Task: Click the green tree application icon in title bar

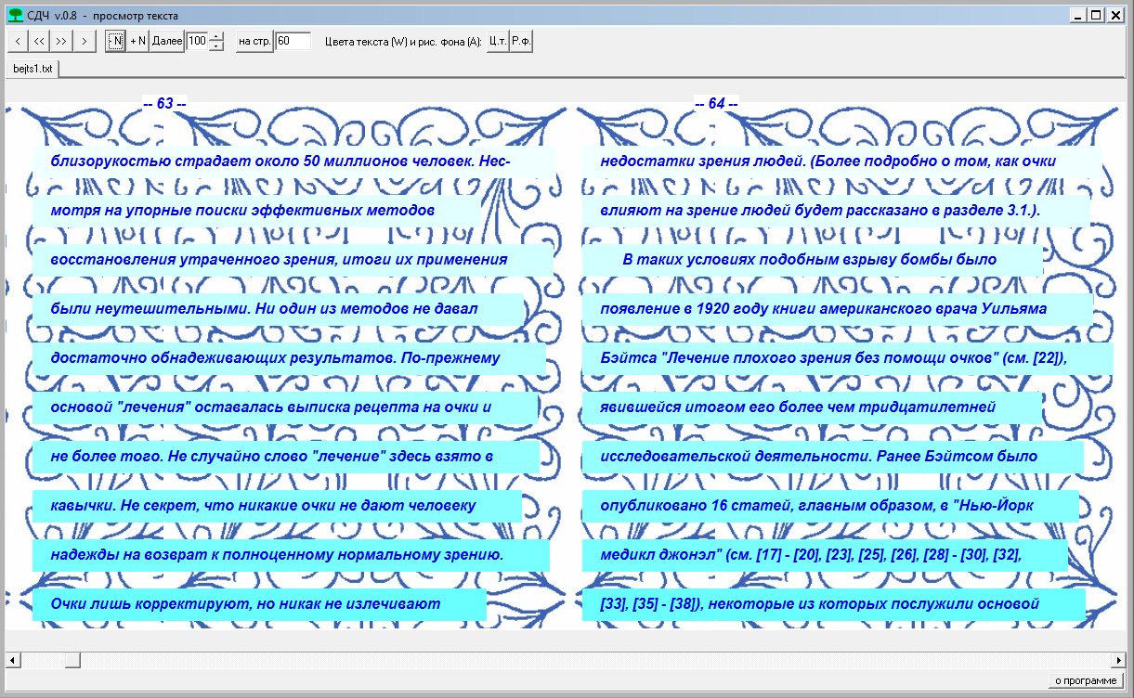Action: (x=15, y=15)
